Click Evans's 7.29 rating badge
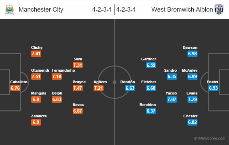The image size is (229, 145). pyautogui.click(x=193, y=100)
